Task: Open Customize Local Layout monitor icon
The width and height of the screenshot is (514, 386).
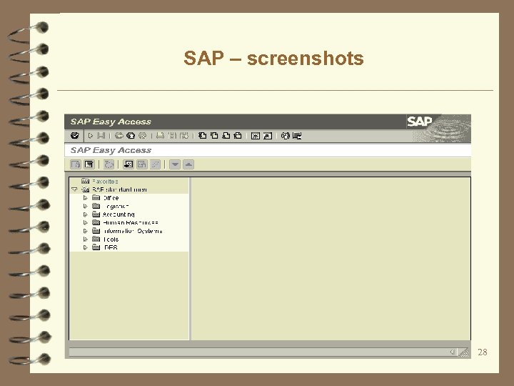Action: [297, 136]
